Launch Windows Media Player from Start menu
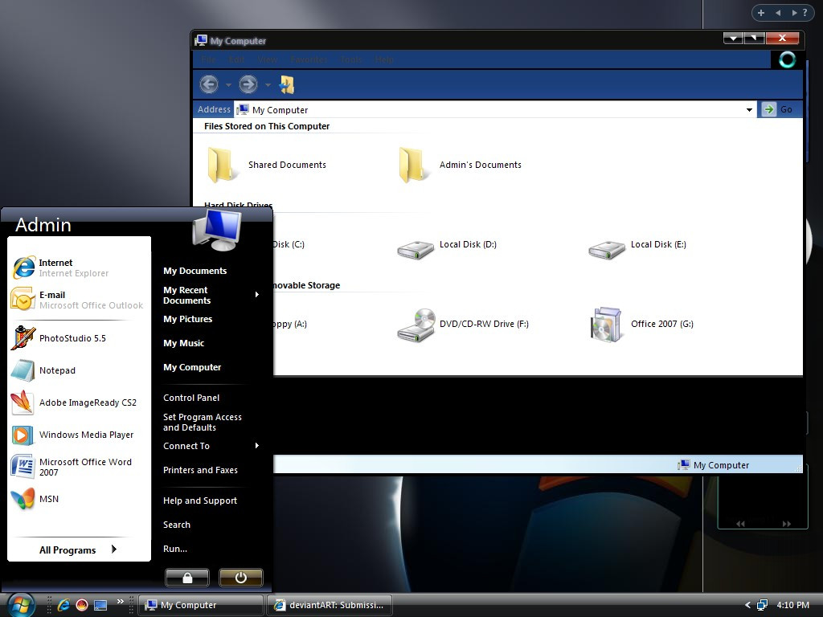This screenshot has height=617, width=823. [x=86, y=435]
